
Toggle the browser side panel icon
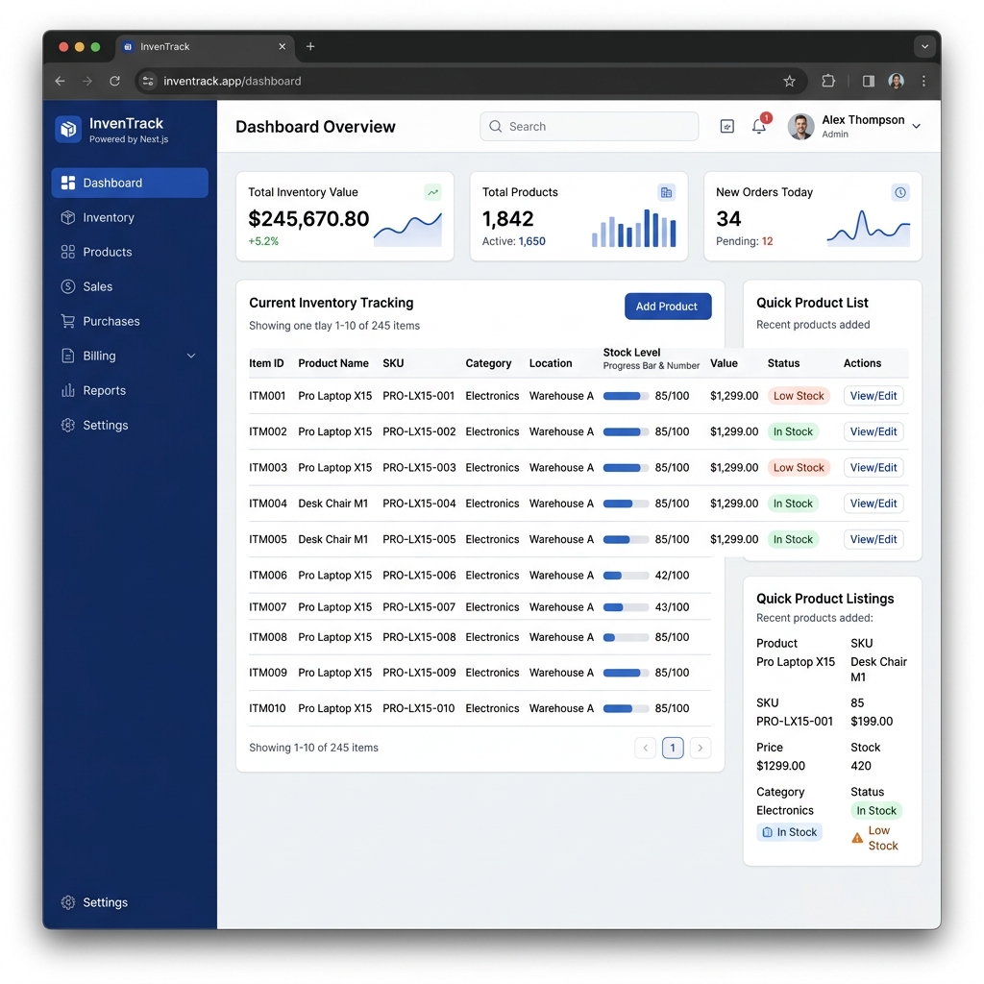(869, 81)
